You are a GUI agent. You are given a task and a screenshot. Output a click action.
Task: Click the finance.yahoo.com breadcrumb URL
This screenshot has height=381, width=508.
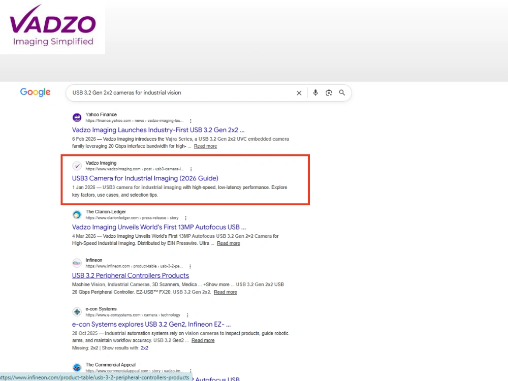[x=135, y=120]
